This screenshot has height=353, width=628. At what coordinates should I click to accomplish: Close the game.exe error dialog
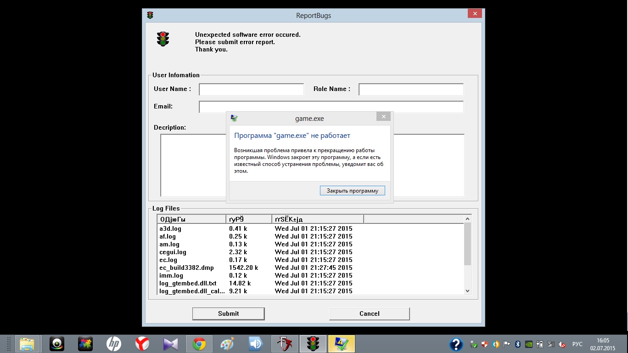coord(383,116)
